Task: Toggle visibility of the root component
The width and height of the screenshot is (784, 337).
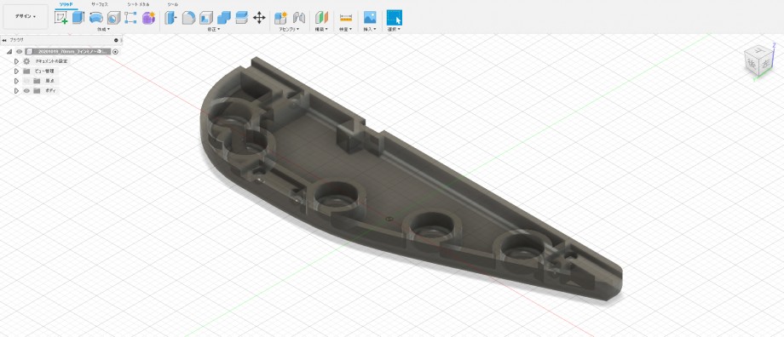Action: click(x=19, y=51)
